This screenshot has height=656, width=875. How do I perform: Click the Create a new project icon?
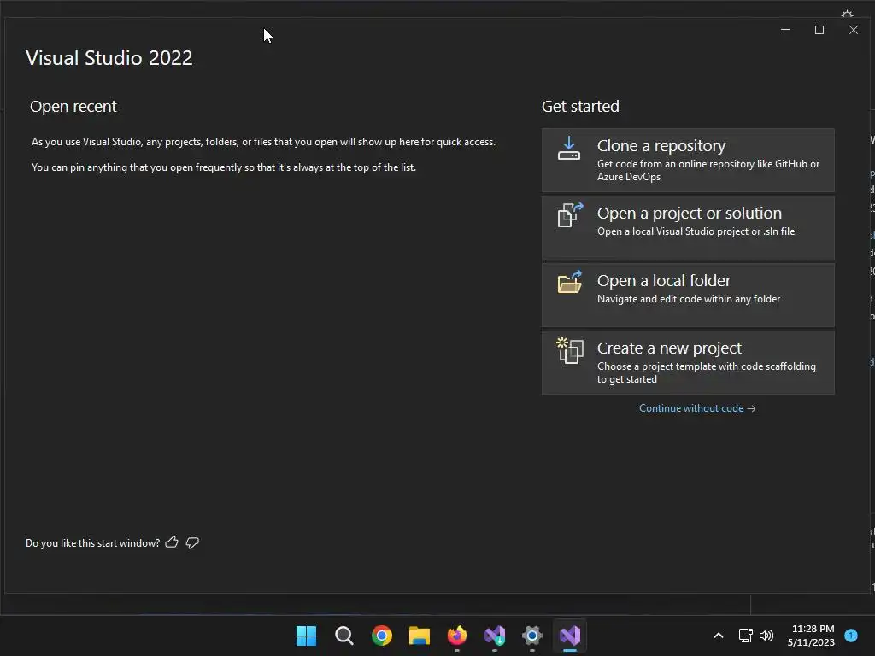[570, 350]
